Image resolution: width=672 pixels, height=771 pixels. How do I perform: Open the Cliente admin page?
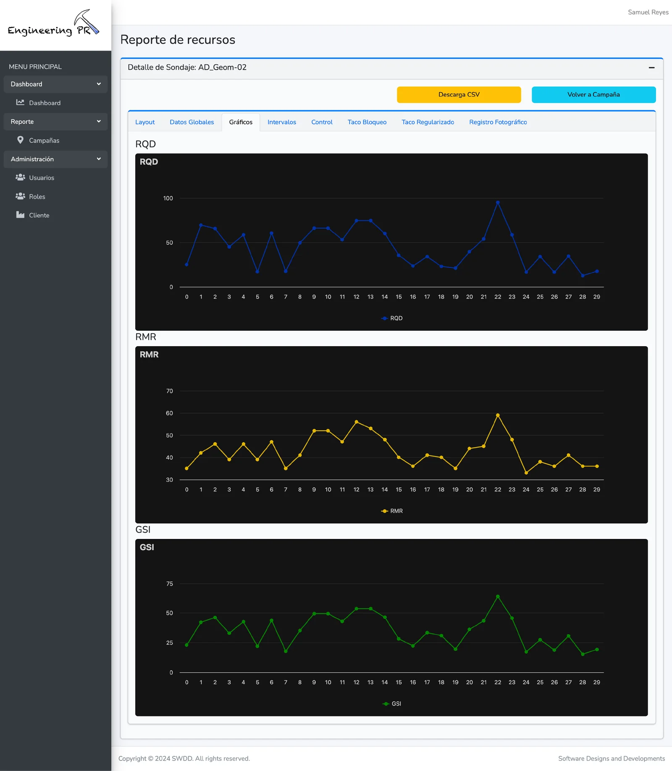click(x=39, y=215)
